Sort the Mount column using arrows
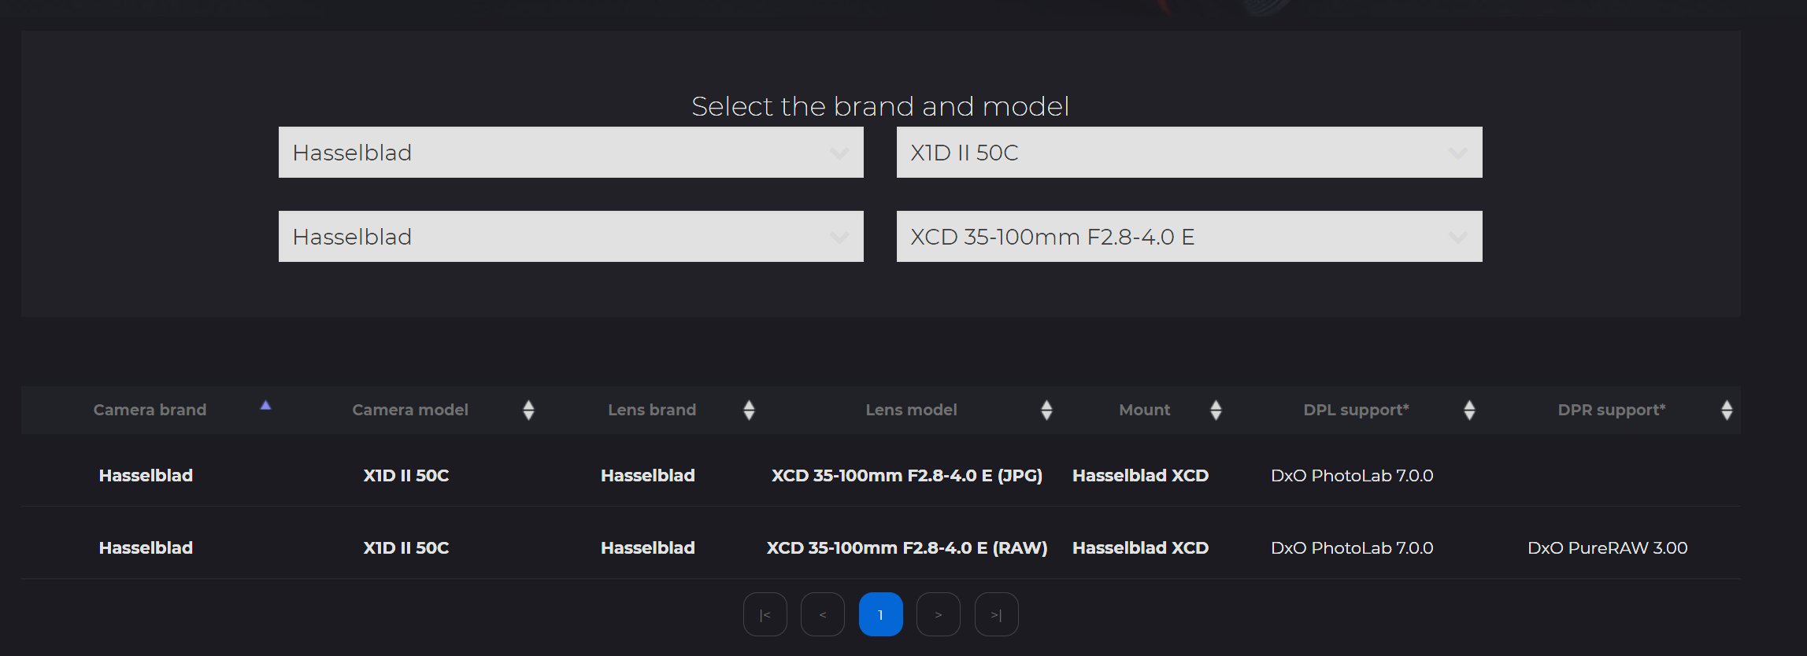 (1216, 410)
